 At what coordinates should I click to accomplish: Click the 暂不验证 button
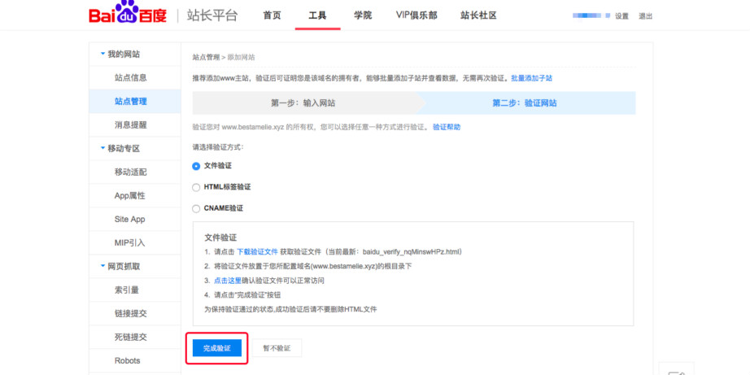click(277, 348)
